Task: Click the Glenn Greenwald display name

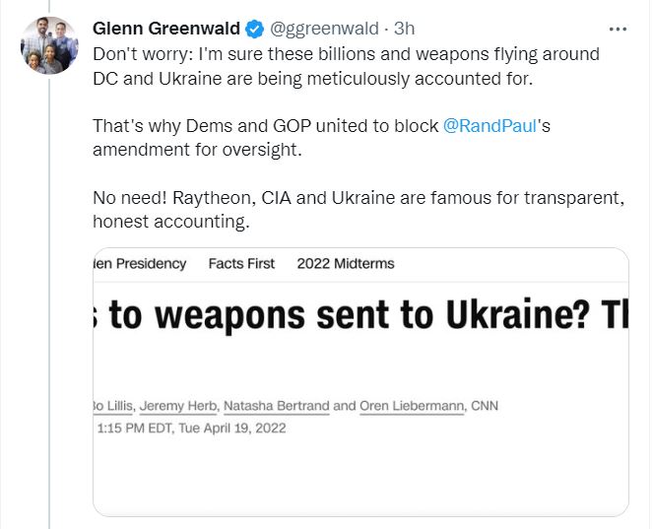Action: tap(166, 29)
